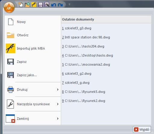Click the floppy disk icon beside Zapisz

point(11,62)
